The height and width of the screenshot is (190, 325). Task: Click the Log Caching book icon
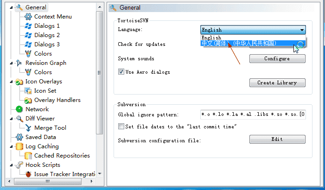(19, 146)
